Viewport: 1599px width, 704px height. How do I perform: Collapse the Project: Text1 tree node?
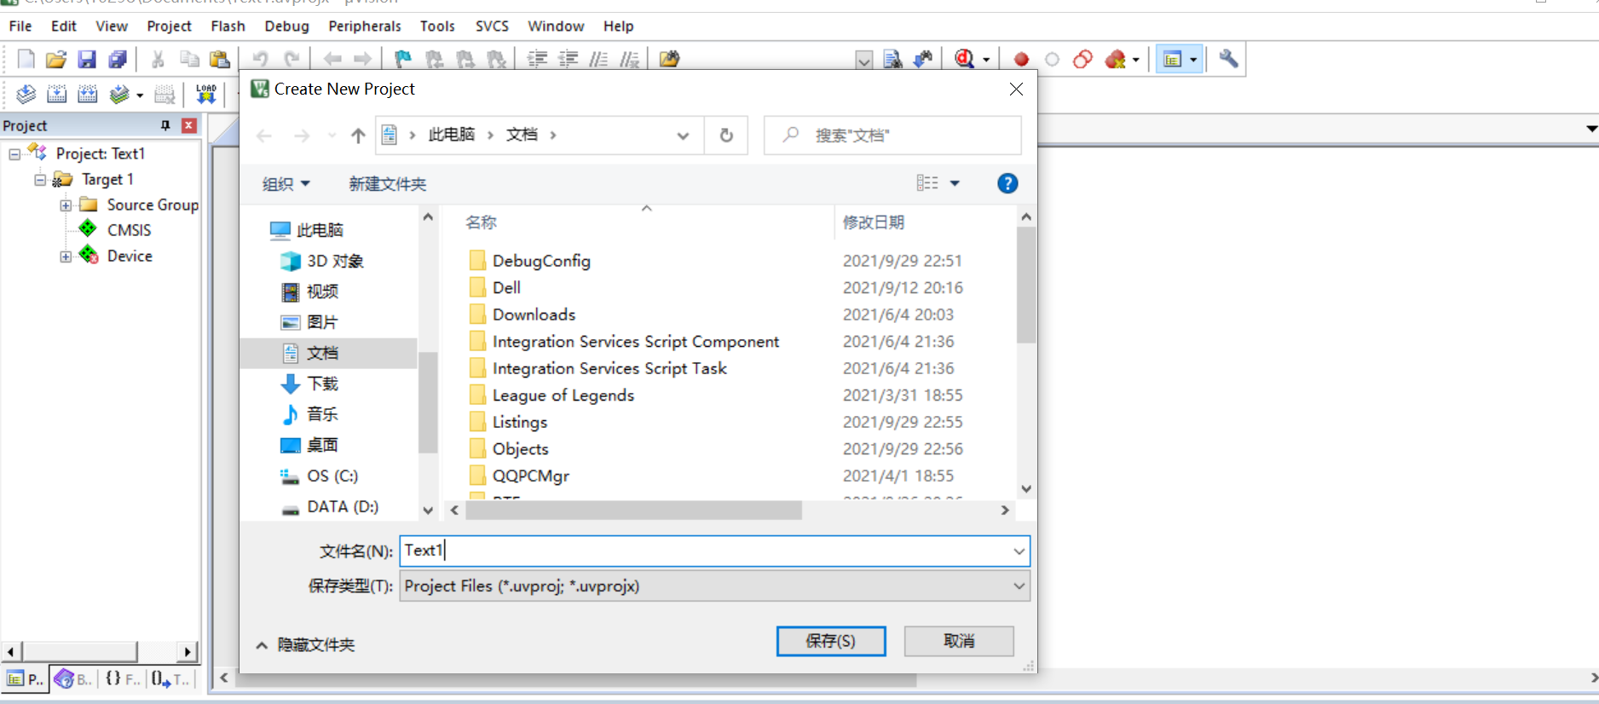pyautogui.click(x=14, y=154)
